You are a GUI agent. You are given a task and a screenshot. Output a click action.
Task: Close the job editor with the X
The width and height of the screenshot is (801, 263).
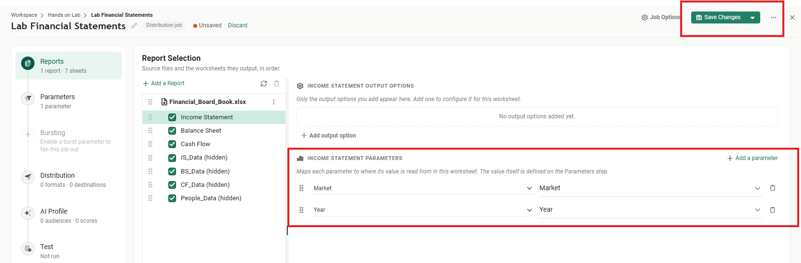pos(792,17)
